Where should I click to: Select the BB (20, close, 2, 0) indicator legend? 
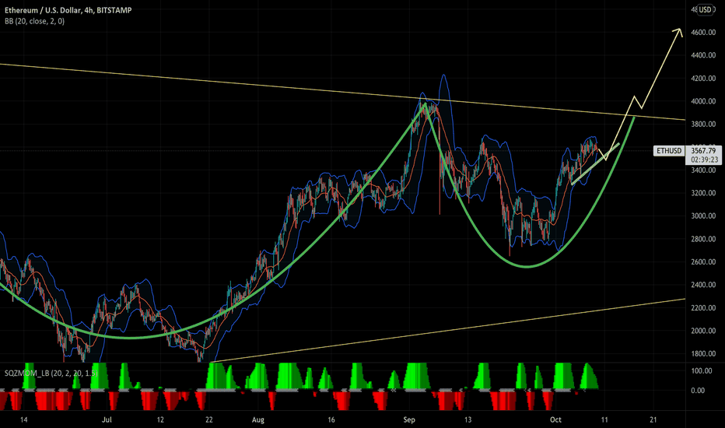point(35,21)
